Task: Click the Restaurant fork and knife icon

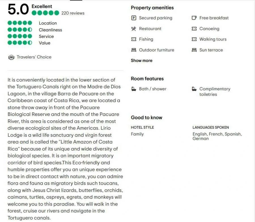Action: coord(134,29)
